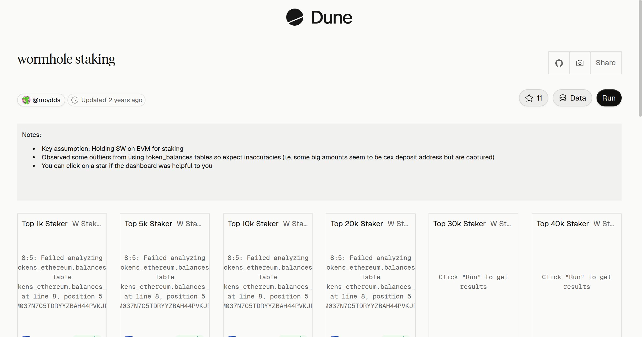Viewport: 642px width, 337px height.
Task: Click the error text in Top 1k Staker
Action: [x=62, y=282]
